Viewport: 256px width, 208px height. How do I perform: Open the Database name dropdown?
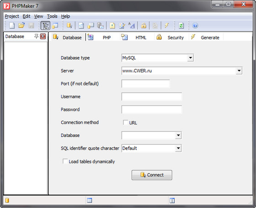tap(178, 135)
